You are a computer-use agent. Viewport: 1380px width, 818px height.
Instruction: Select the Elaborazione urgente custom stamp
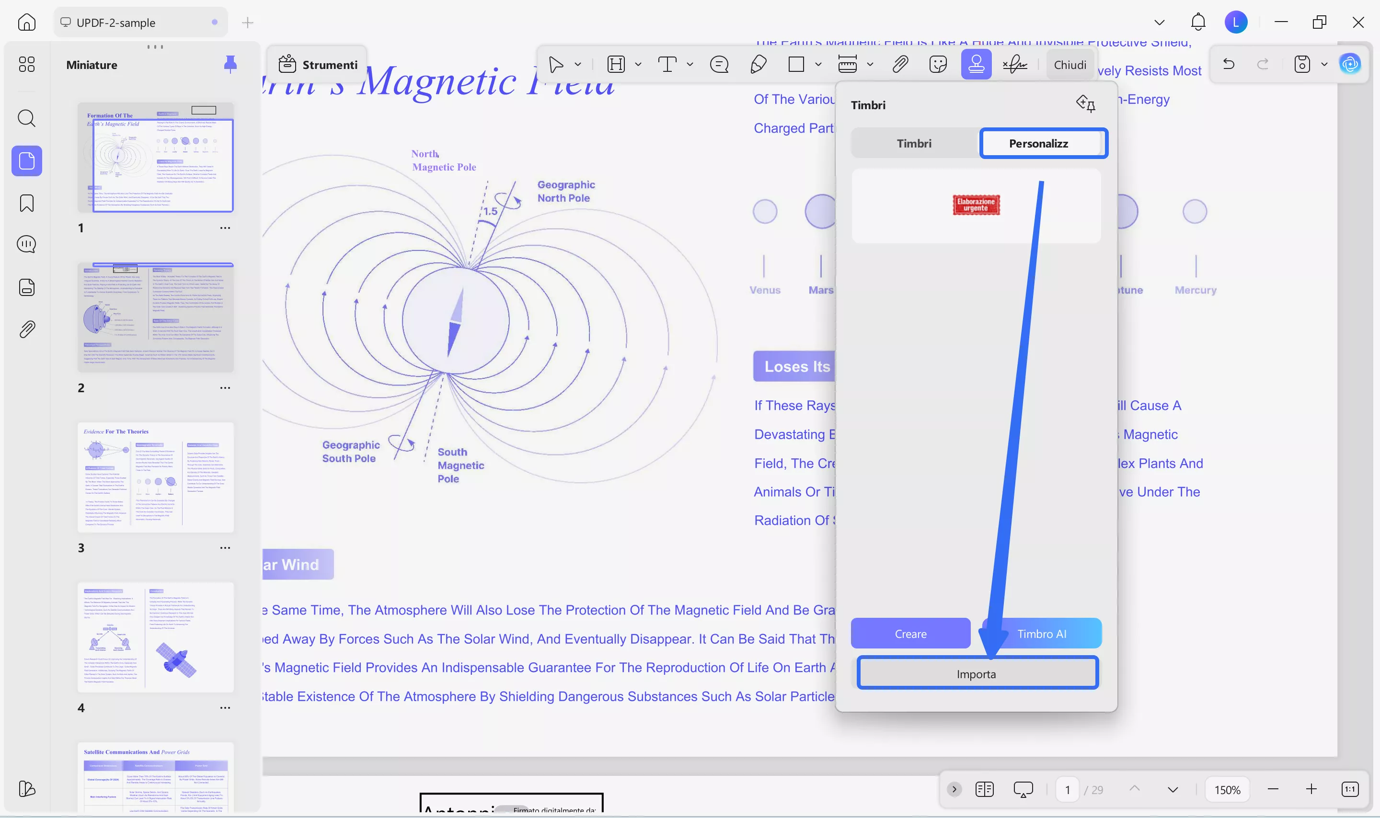click(x=976, y=205)
